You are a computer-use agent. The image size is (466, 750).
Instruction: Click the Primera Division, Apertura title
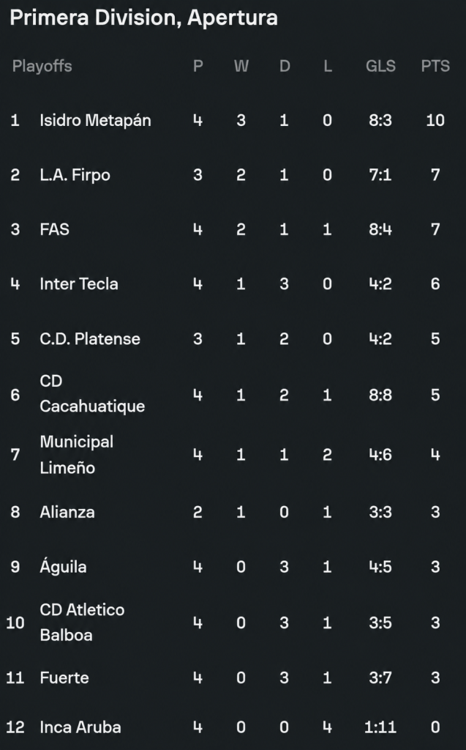point(144,18)
